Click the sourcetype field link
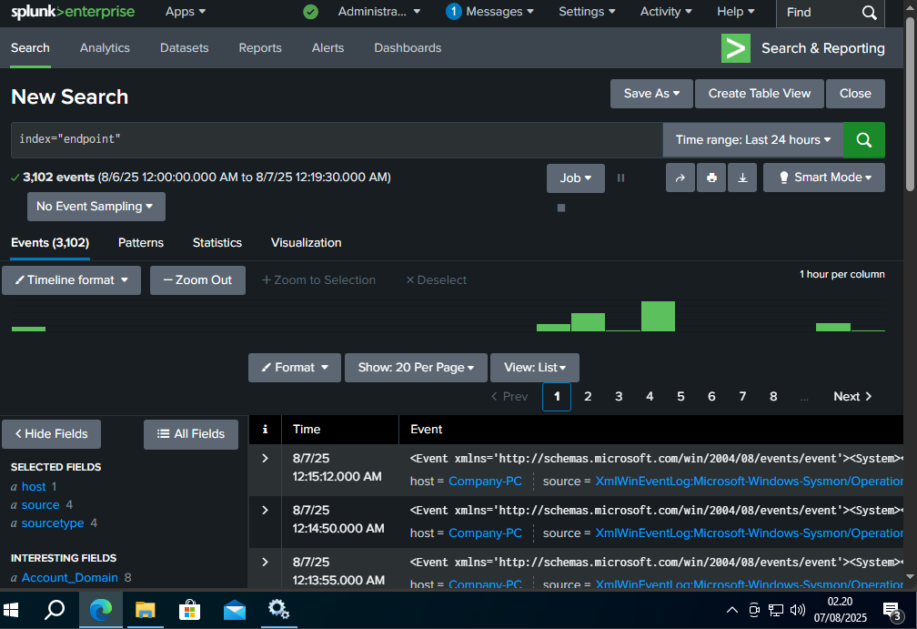 [53, 523]
